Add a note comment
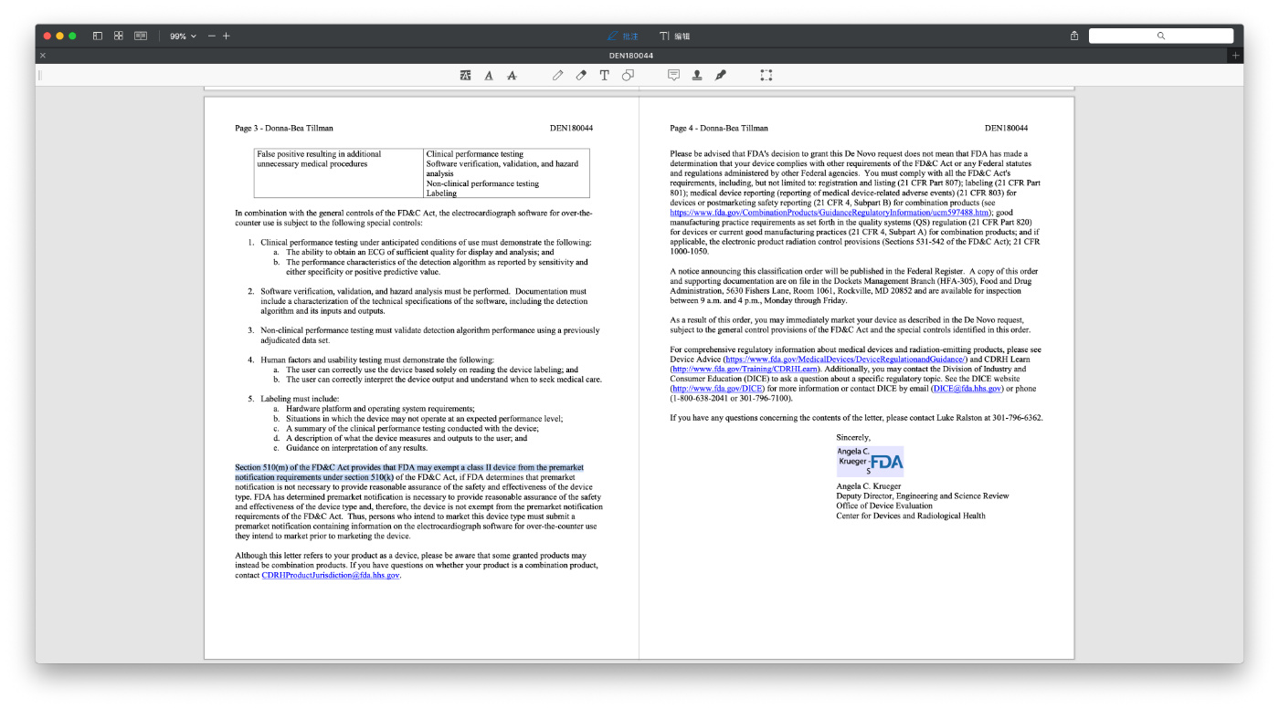 coord(673,76)
